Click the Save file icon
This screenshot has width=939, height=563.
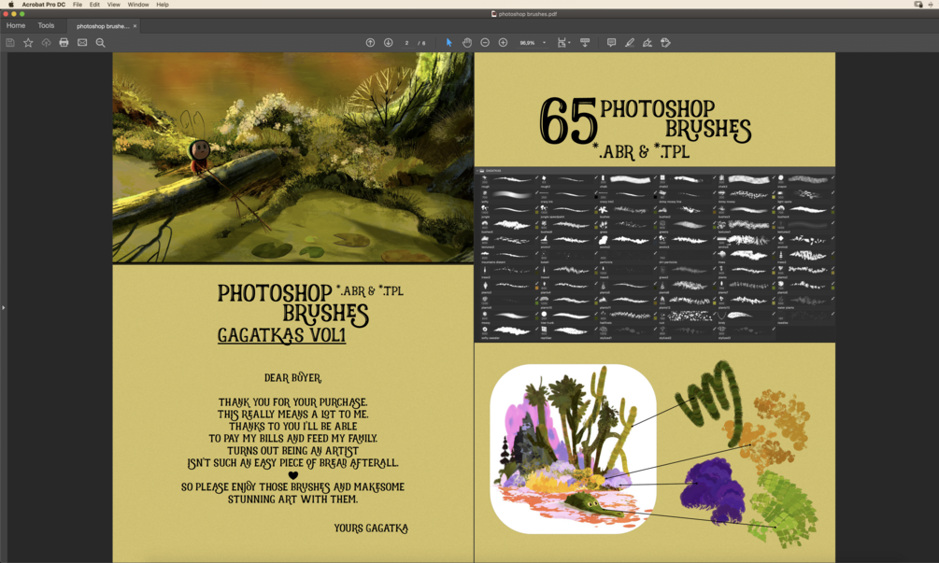(x=10, y=42)
